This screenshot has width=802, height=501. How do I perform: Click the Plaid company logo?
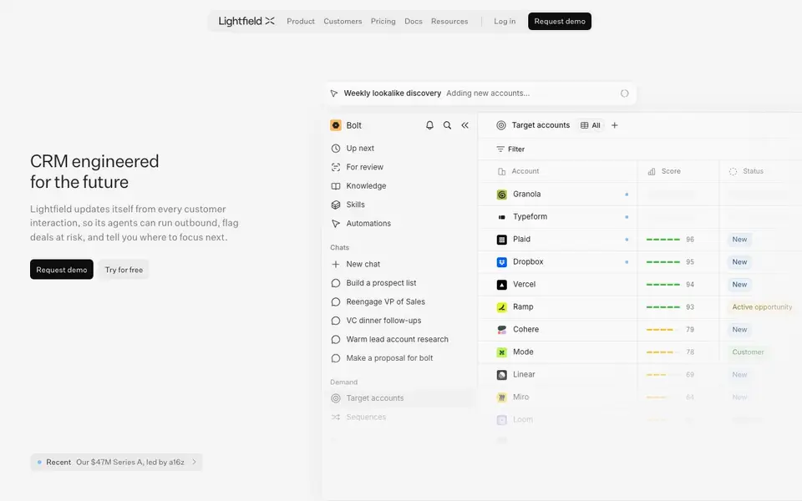click(502, 240)
